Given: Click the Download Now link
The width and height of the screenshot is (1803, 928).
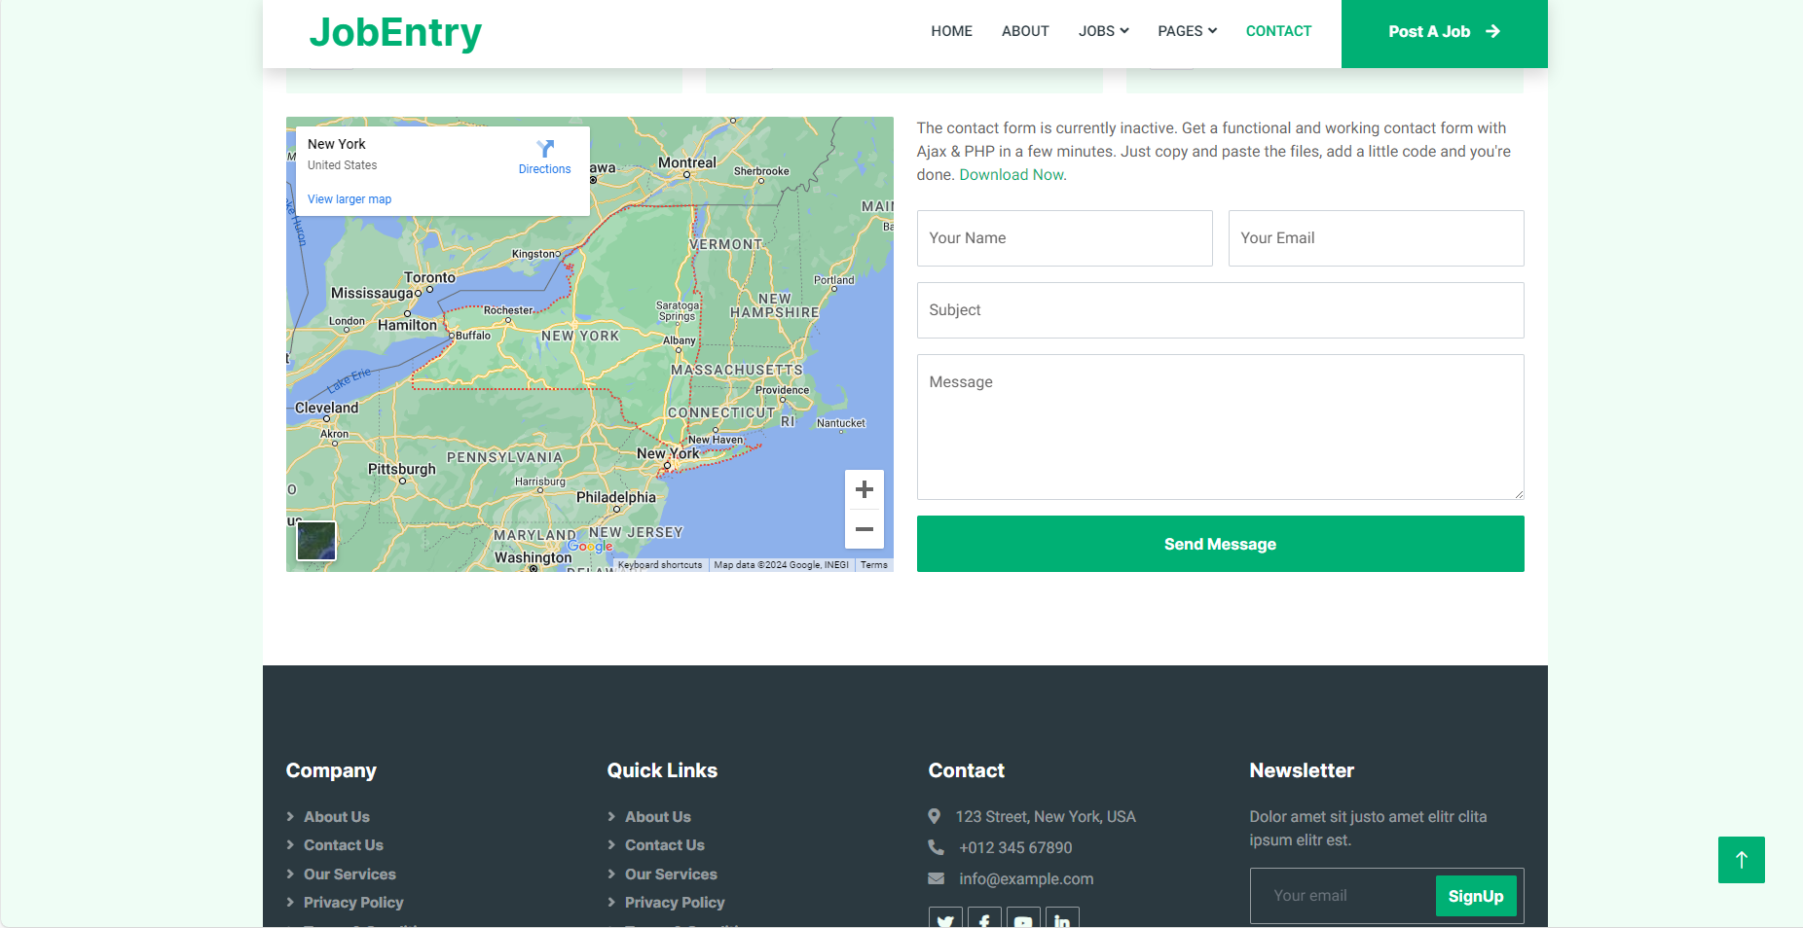Looking at the screenshot, I should 1012,175.
